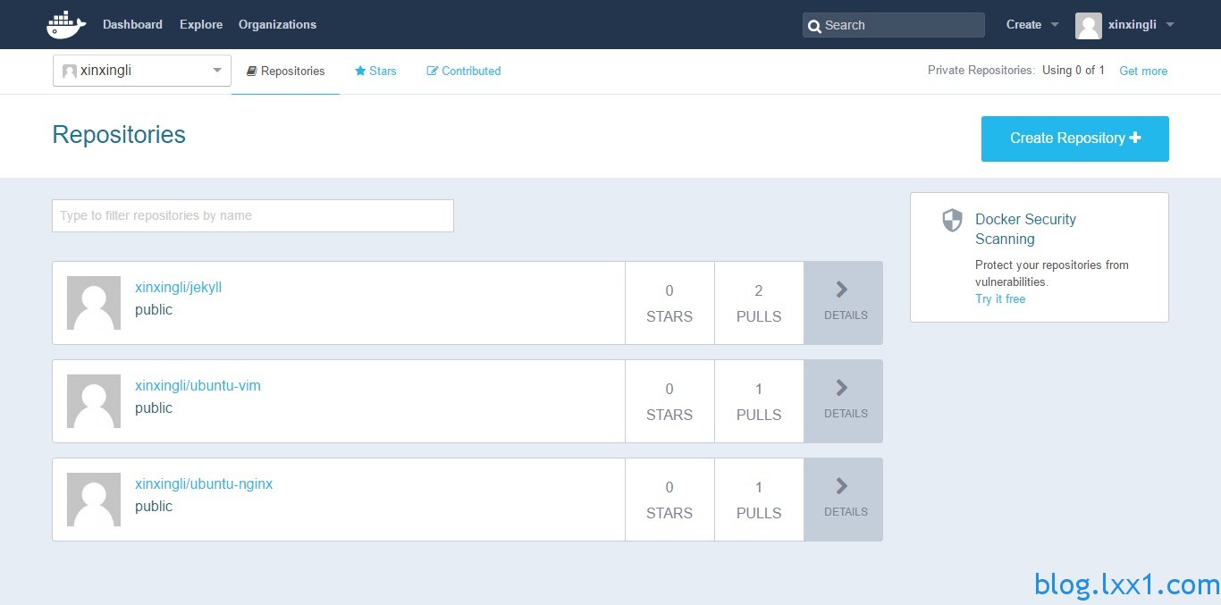The width and height of the screenshot is (1221, 605).
Task: Switch to the Repositories tab
Action: click(x=285, y=71)
